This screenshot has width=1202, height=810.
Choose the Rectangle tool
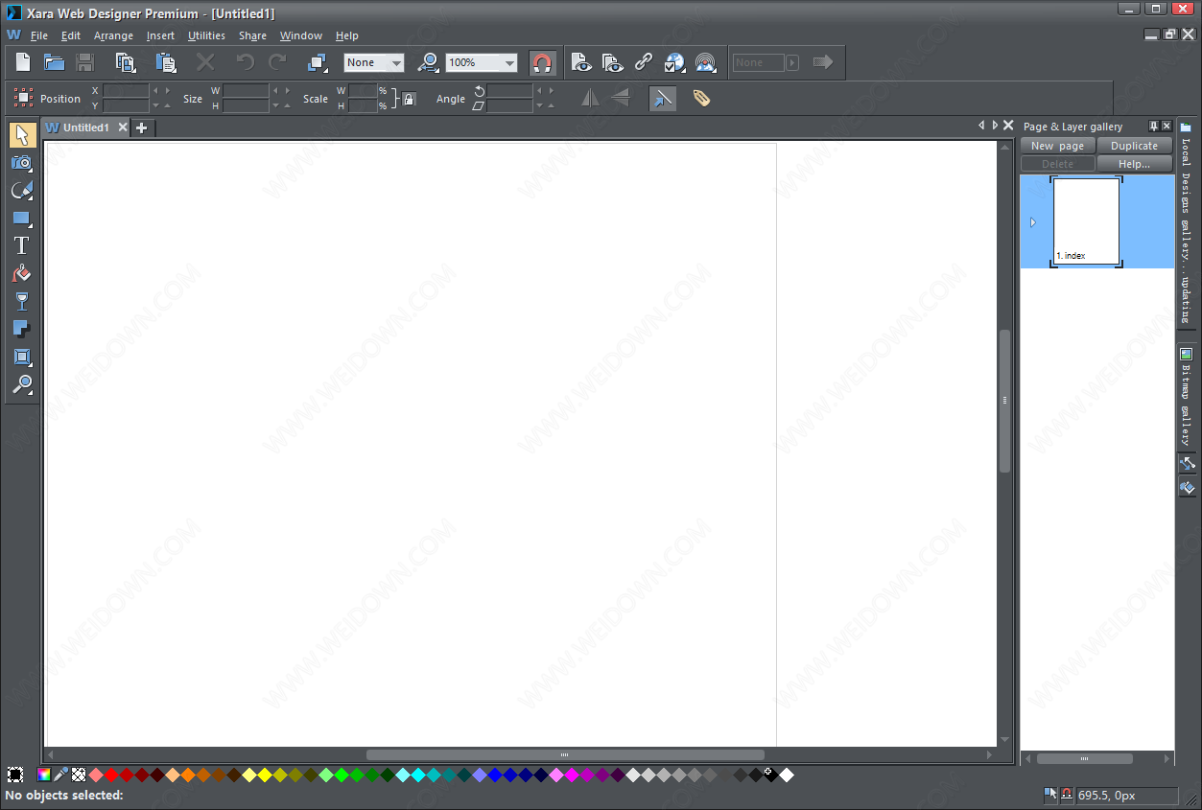[x=21, y=219]
